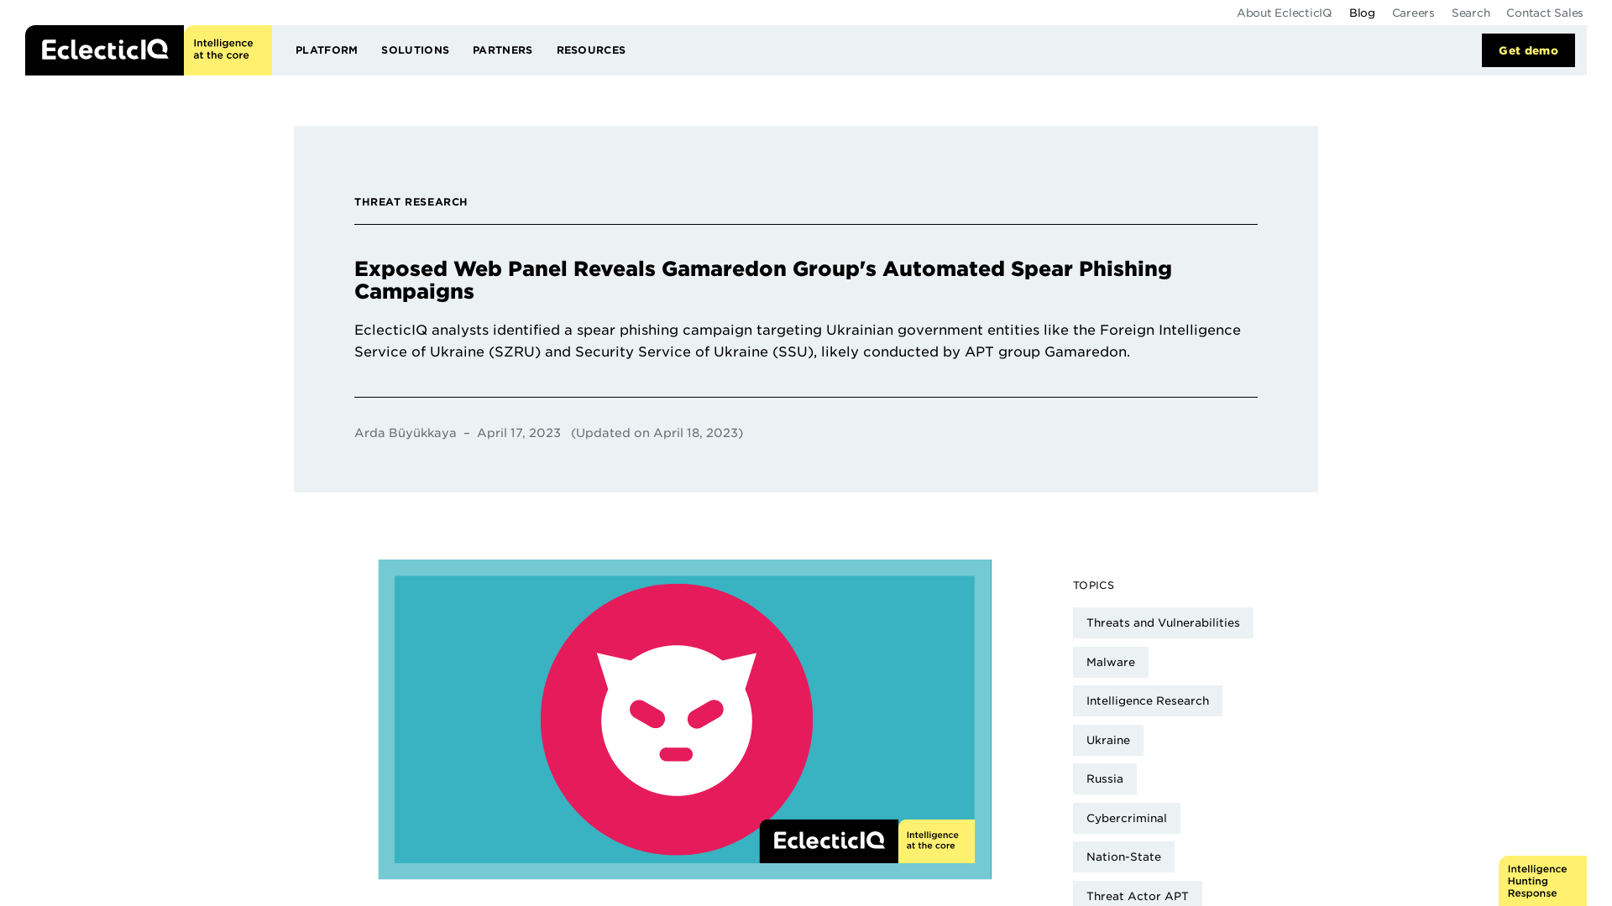This screenshot has width=1612, height=906.
Task: Open the About EclecticIQ page
Action: (1283, 13)
